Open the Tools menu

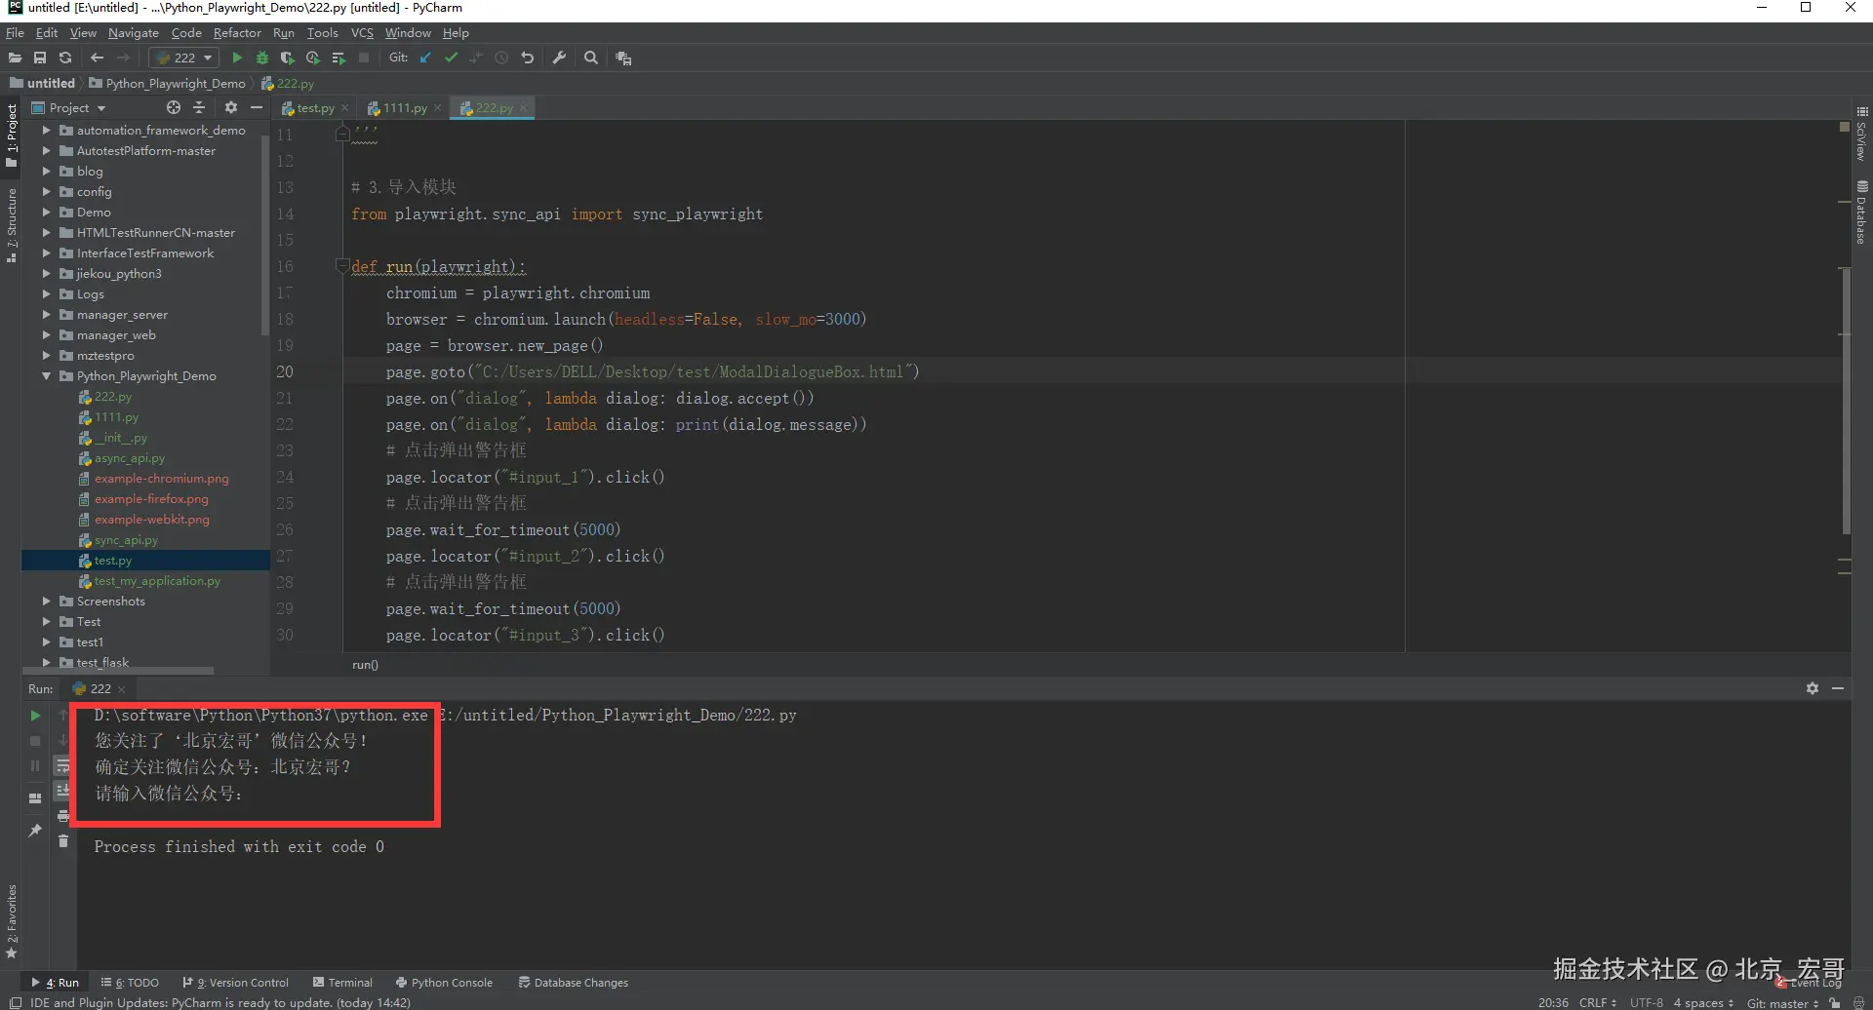point(322,32)
